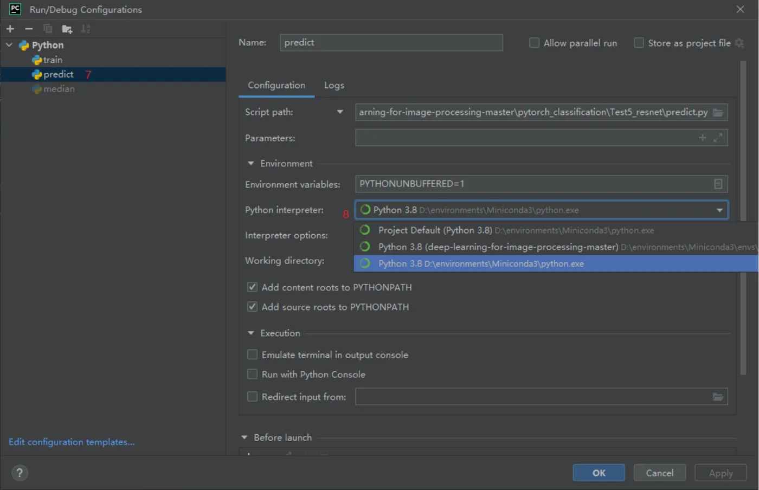Create a new folder for configurations
759x490 pixels.
coord(67,29)
